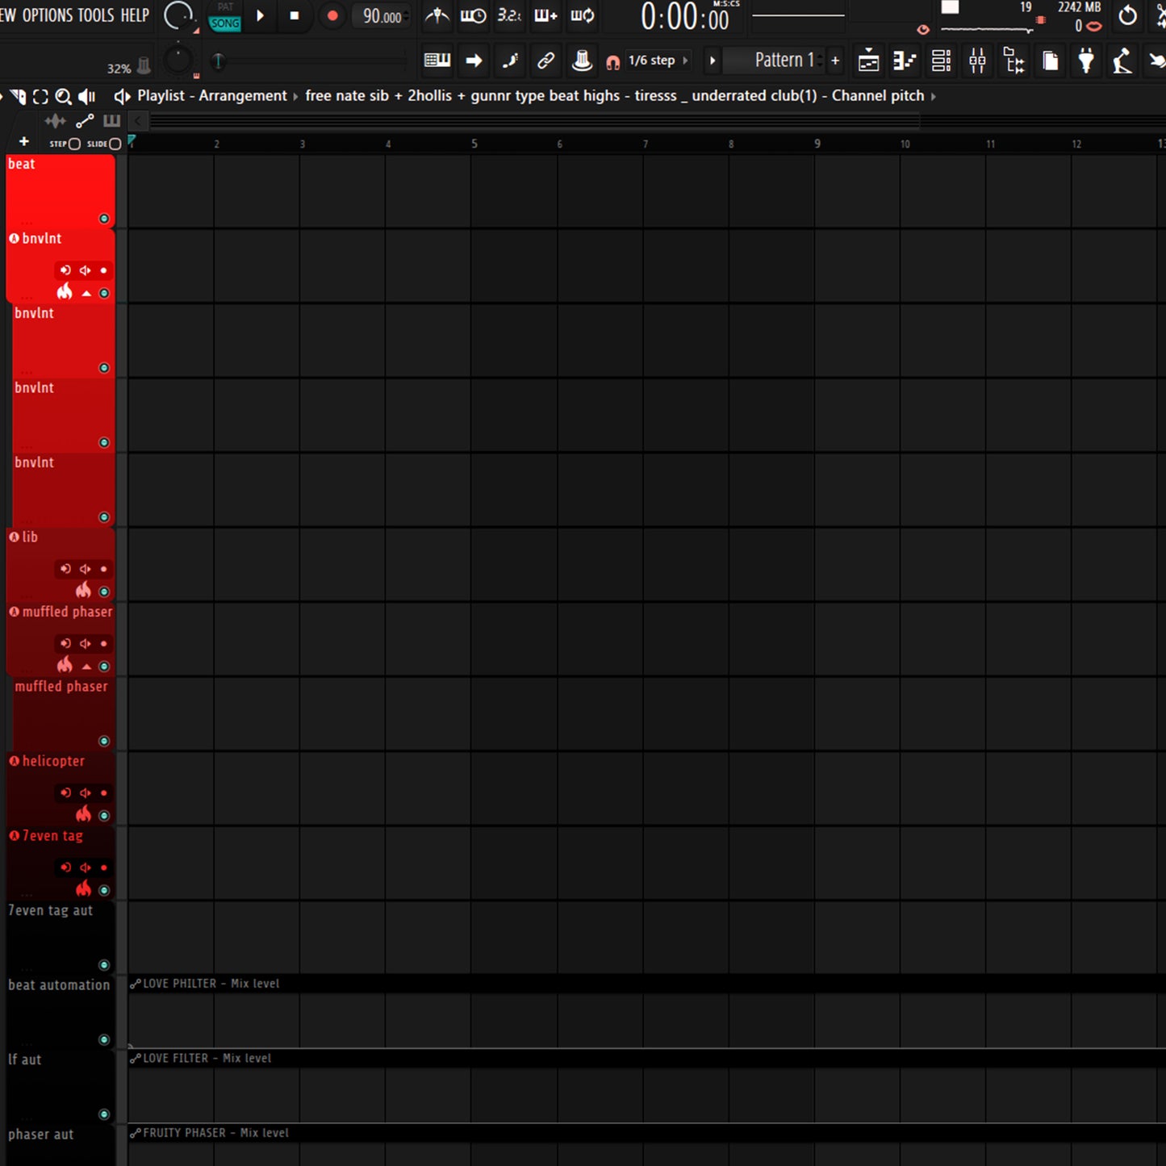Open the HELP menu
This screenshot has height=1166, width=1166.
click(x=135, y=15)
